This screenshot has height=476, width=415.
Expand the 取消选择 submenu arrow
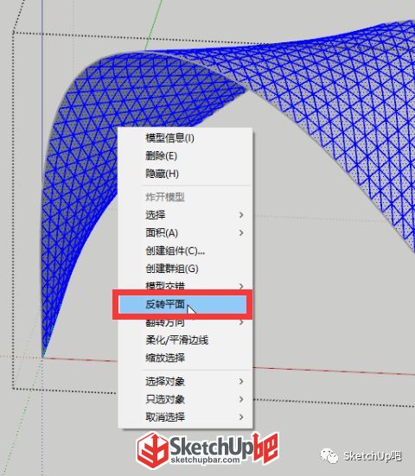pos(241,417)
